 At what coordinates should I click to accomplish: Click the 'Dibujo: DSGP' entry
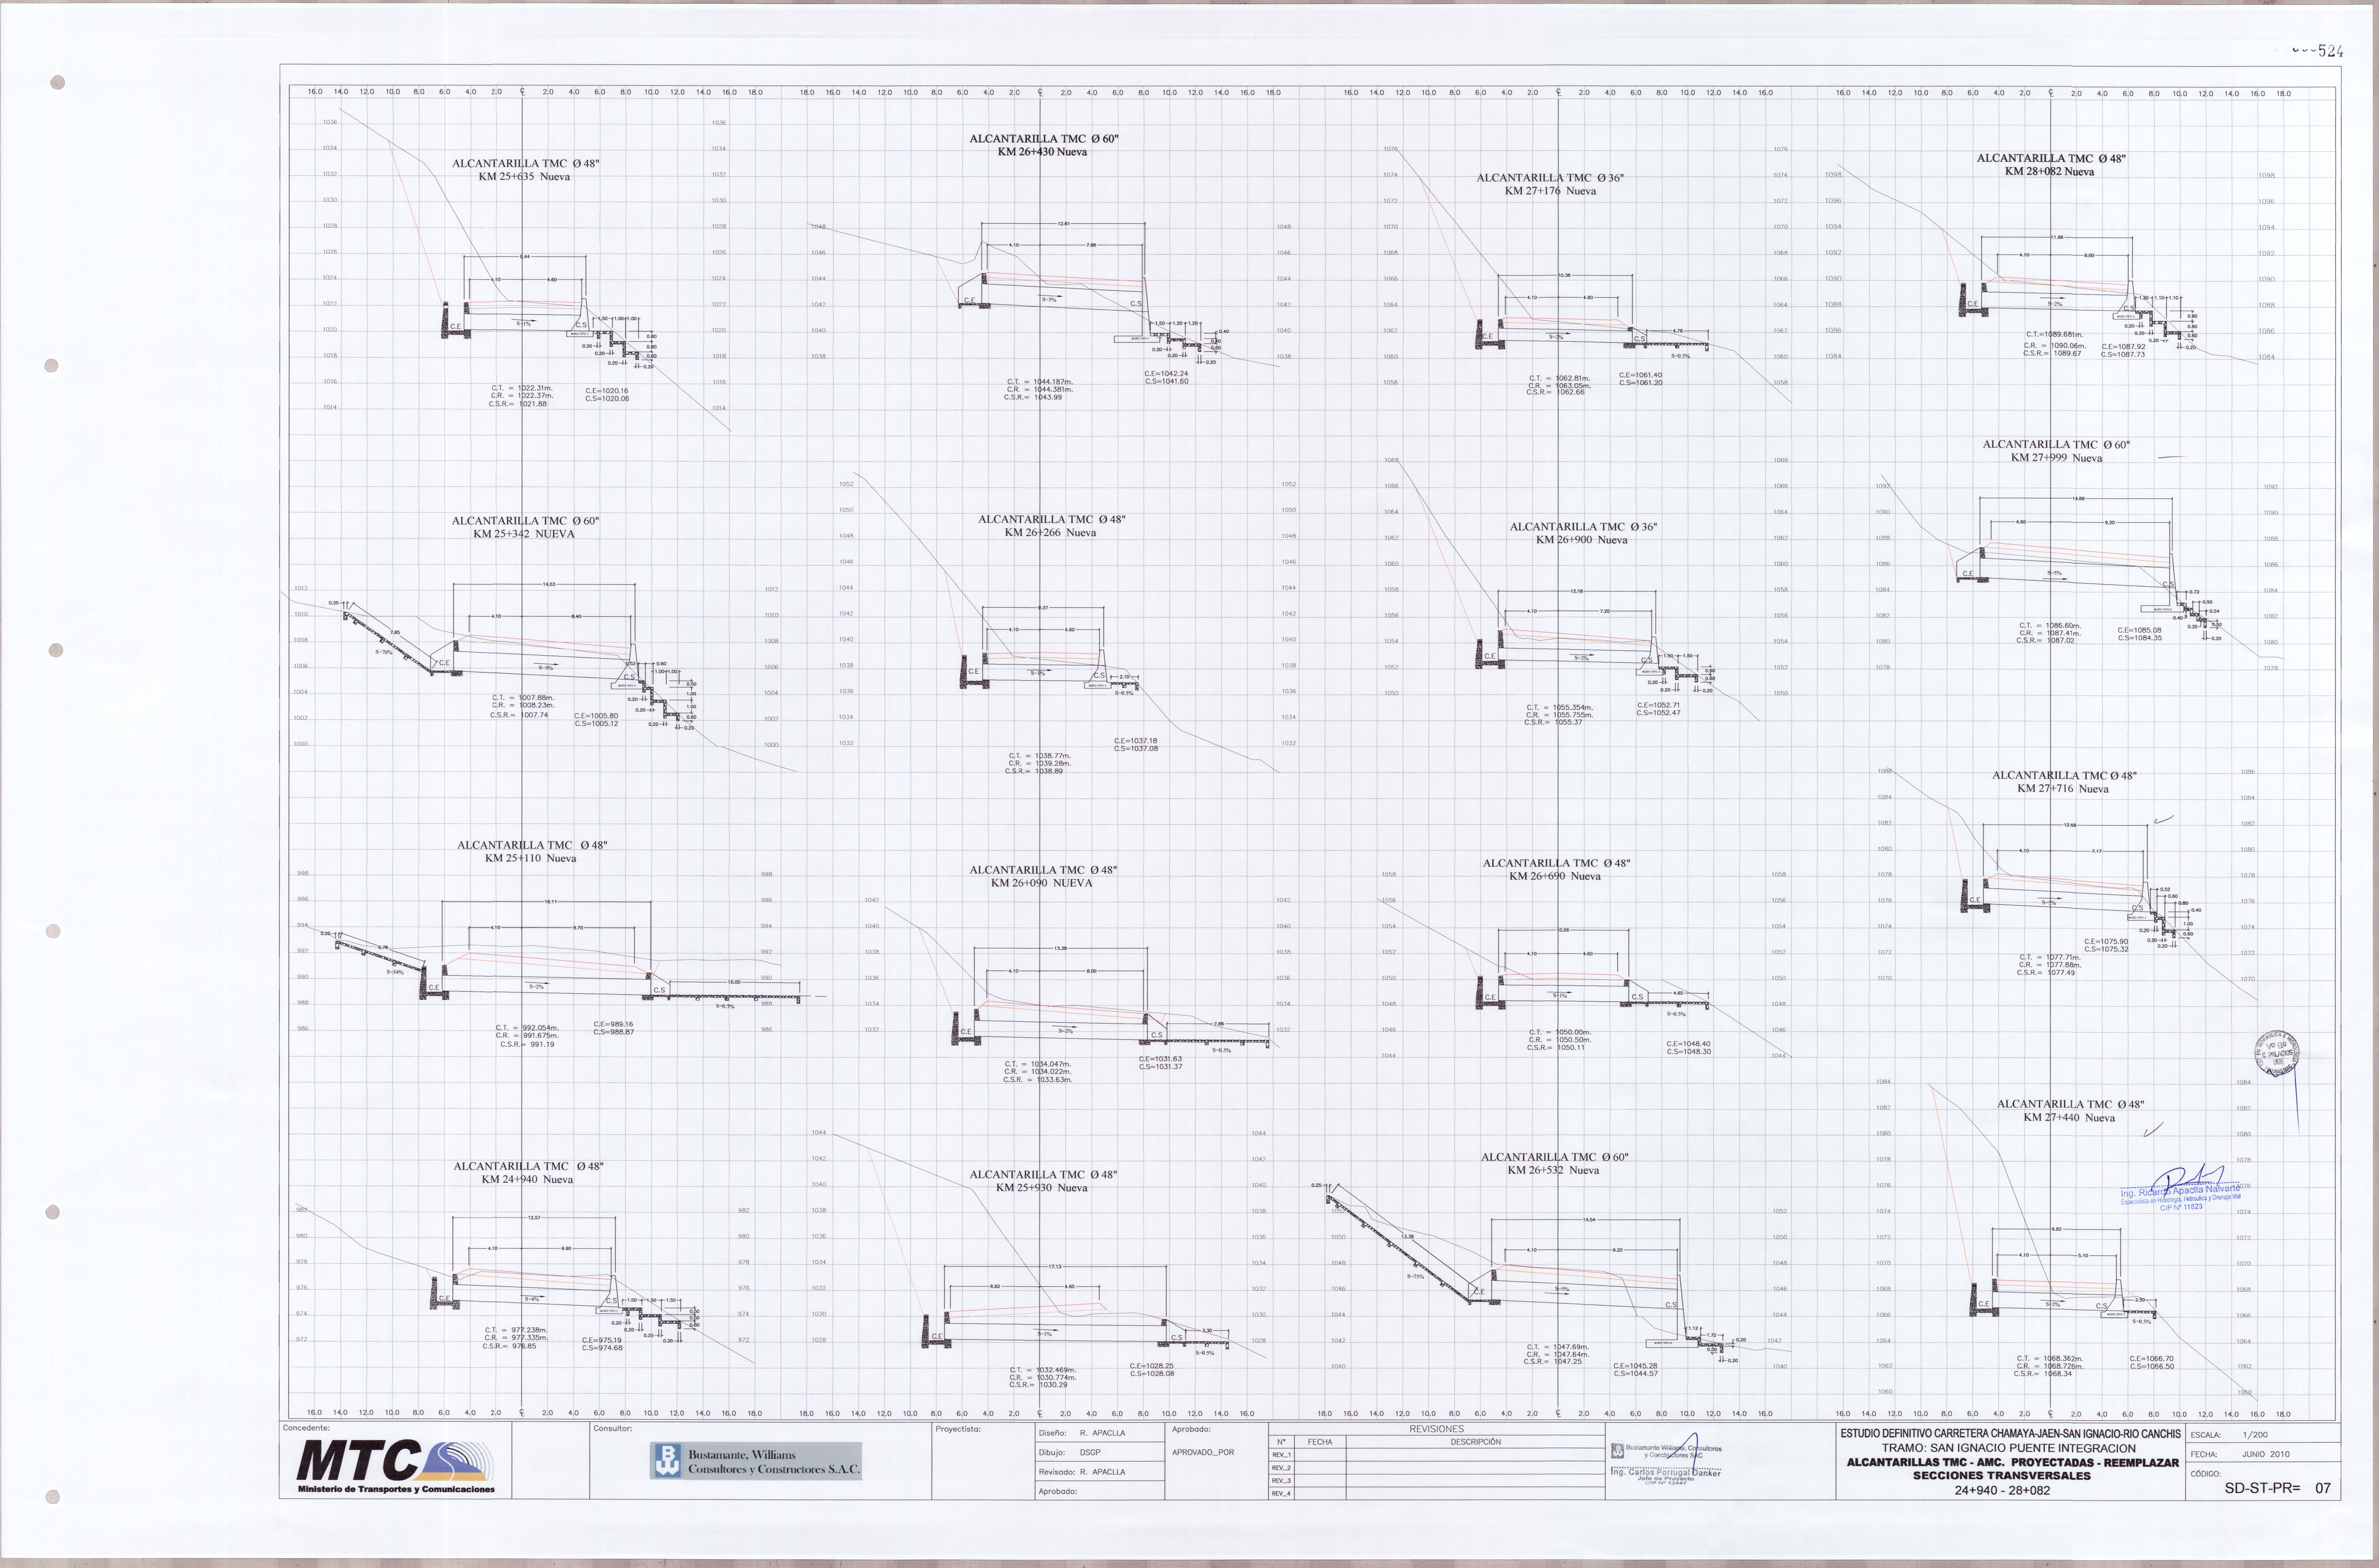tap(1070, 1452)
